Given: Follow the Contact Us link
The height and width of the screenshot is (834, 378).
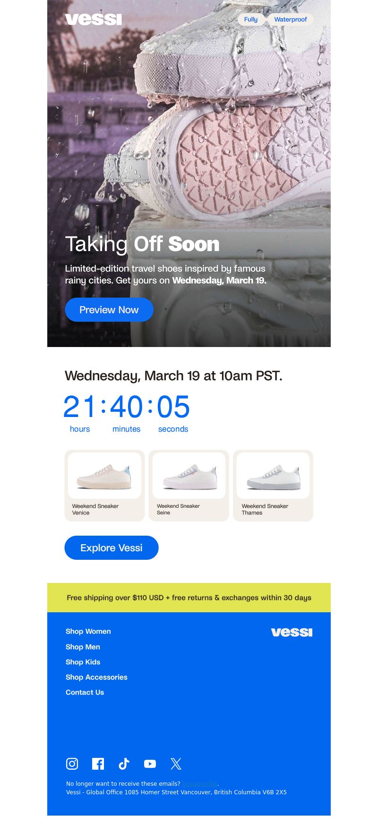Looking at the screenshot, I should click(x=85, y=692).
